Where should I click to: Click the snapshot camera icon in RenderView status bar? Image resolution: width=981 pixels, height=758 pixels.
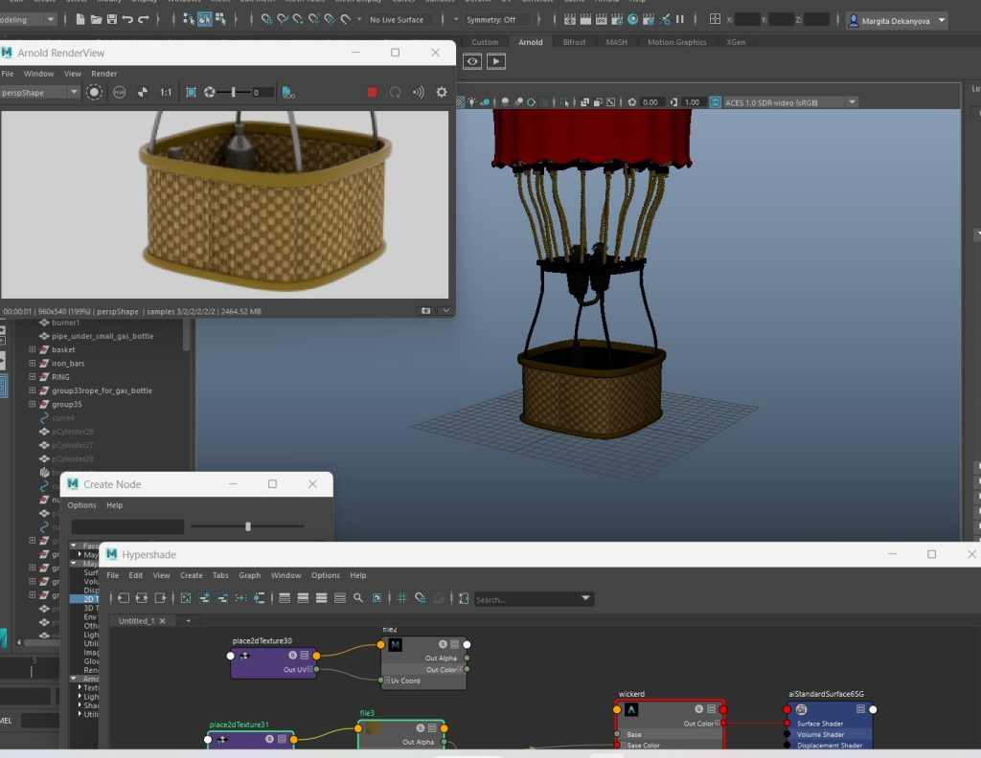click(425, 311)
